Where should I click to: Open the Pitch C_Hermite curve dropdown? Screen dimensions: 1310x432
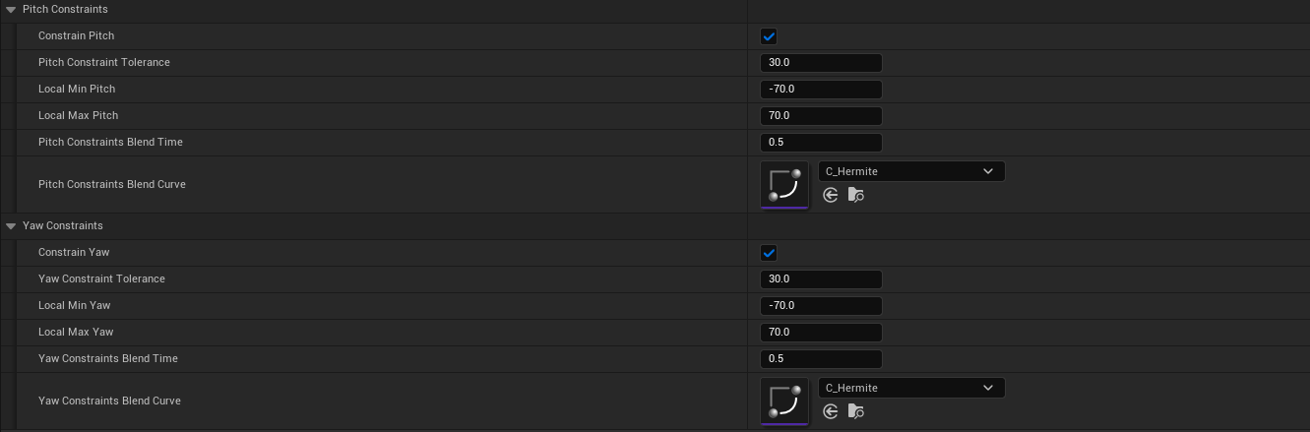click(911, 171)
